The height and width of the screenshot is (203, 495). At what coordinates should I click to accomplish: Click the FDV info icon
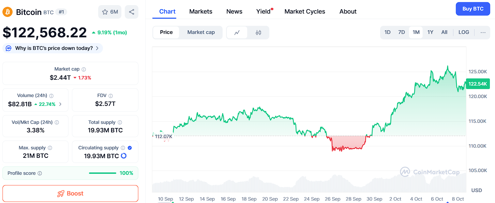click(110, 96)
